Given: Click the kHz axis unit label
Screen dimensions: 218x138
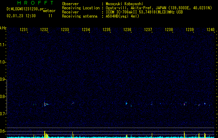Looking at the screenshot, I should click(x=3, y=28).
